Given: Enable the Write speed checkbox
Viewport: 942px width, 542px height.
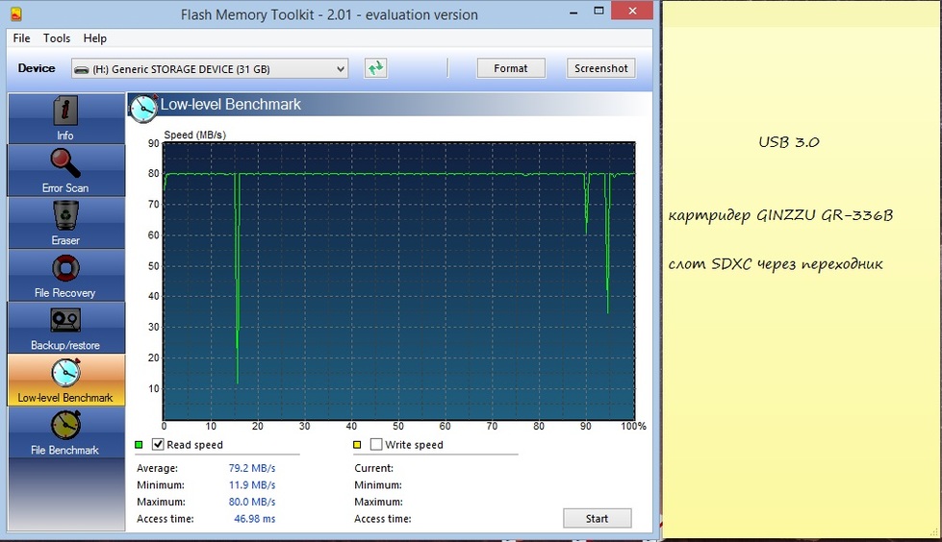Looking at the screenshot, I should coord(376,445).
